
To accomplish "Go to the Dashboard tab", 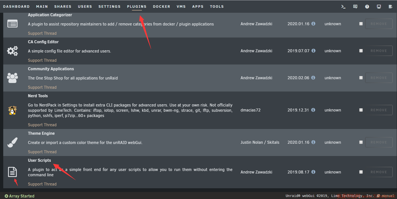I will pos(16,6).
